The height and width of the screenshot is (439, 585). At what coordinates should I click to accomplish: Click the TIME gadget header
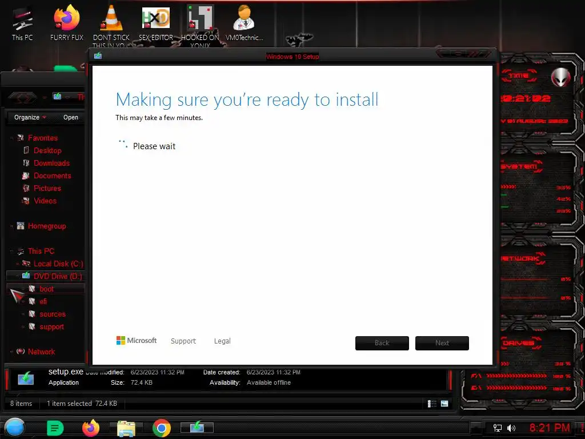(x=519, y=76)
